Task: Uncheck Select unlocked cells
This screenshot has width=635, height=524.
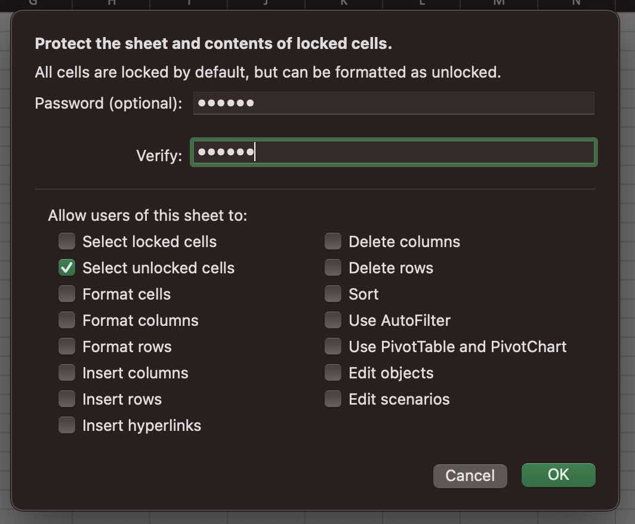Action: (67, 267)
